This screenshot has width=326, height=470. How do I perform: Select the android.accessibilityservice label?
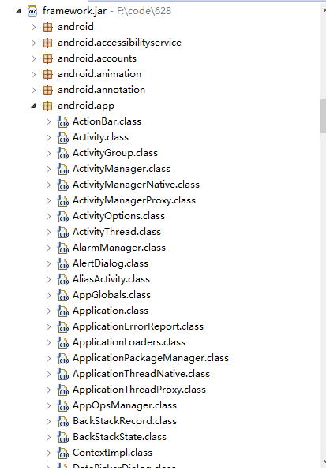119,43
